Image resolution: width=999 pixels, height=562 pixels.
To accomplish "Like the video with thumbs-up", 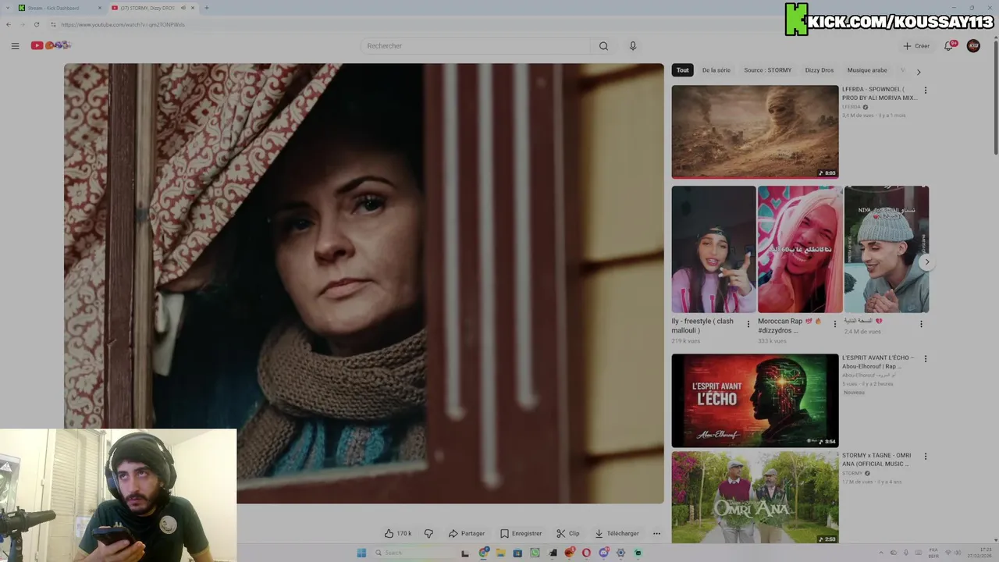I will click(397, 534).
